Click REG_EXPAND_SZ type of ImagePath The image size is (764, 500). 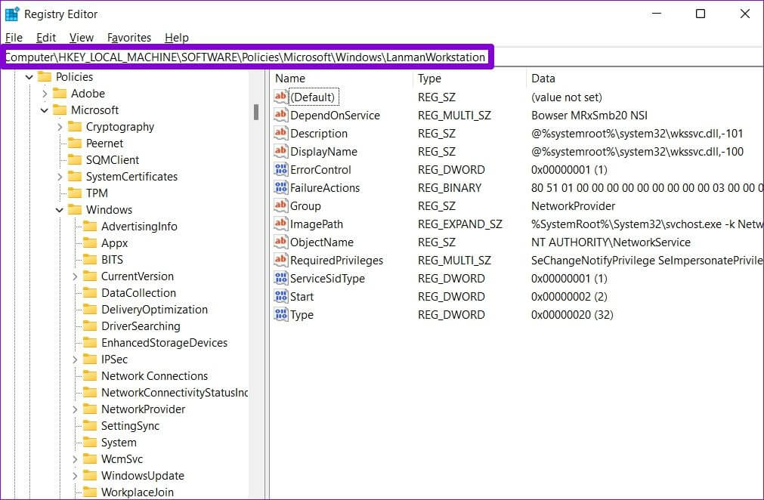coord(459,224)
